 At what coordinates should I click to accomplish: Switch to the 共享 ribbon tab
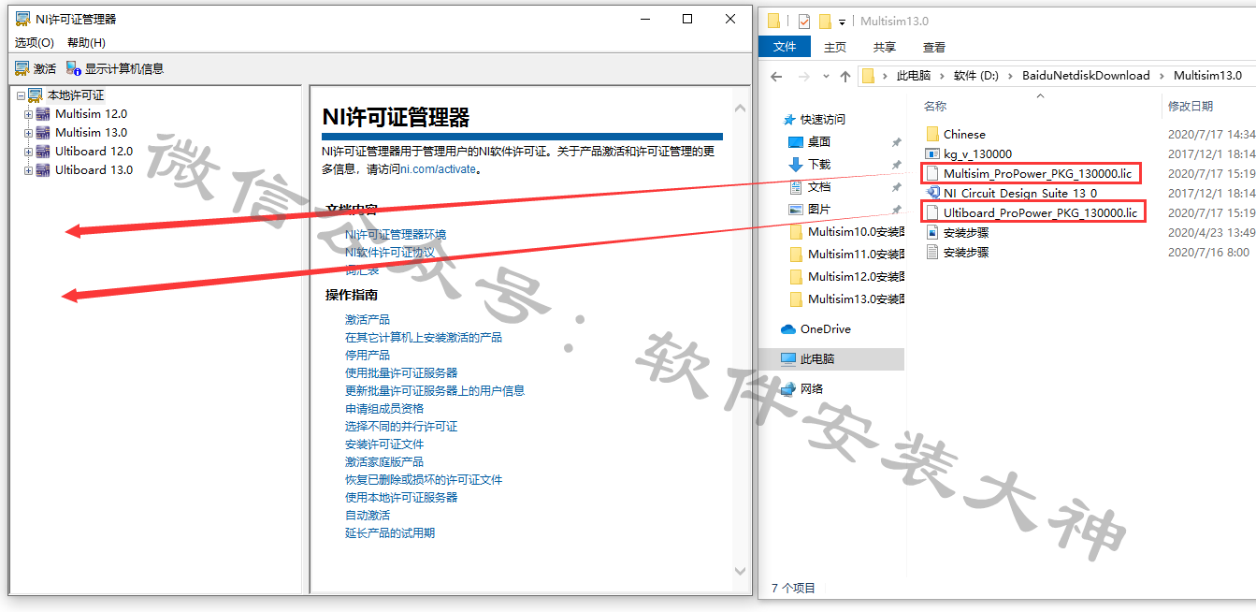pos(884,47)
